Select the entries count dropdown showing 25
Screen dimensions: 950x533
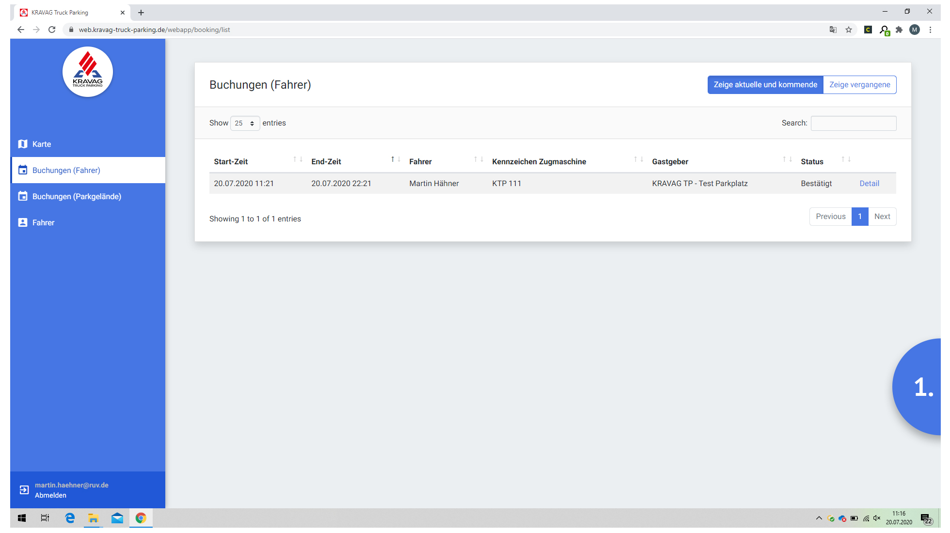pyautogui.click(x=244, y=123)
